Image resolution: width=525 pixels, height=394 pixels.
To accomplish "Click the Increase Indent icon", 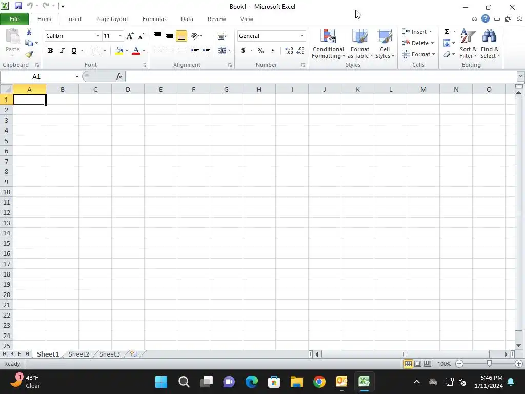I will [x=206, y=51].
